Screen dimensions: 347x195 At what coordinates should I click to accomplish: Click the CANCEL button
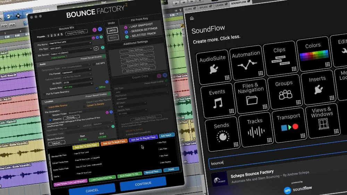tap(92, 190)
